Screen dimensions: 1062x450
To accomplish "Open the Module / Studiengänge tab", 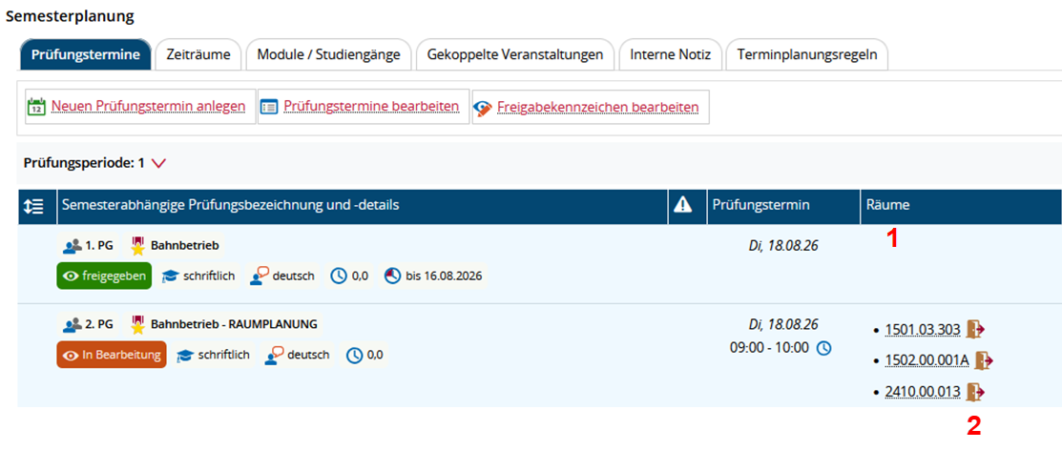I will [328, 54].
